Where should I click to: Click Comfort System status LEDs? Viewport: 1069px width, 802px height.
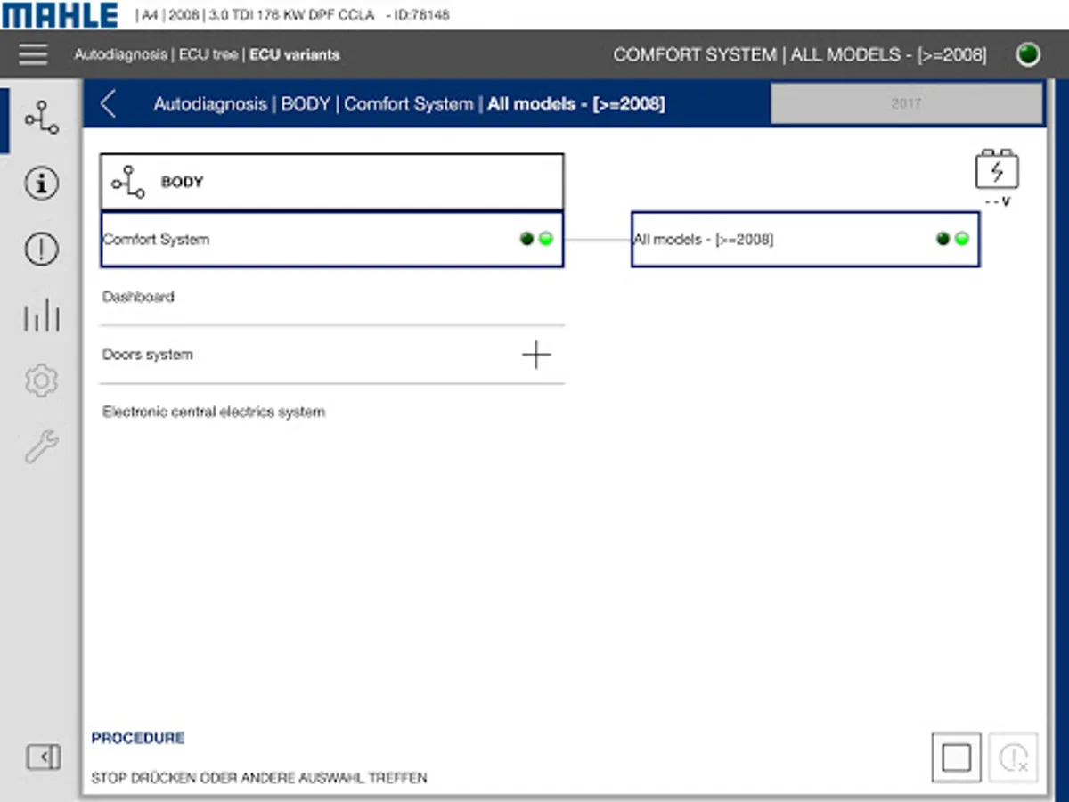(536, 239)
